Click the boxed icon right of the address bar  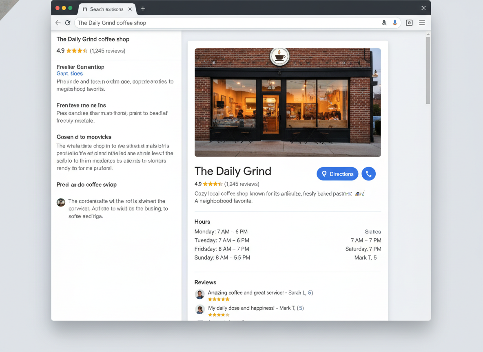coord(409,23)
